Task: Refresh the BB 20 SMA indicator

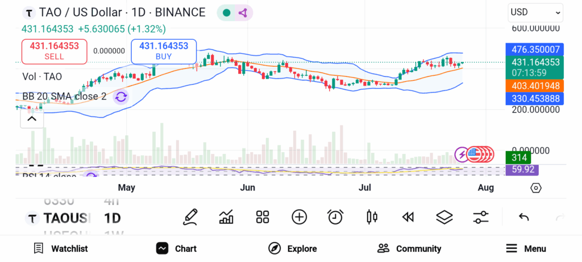Action: click(x=121, y=97)
